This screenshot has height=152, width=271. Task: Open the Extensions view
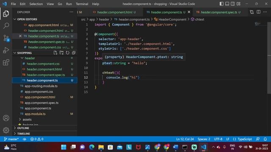click(x=6, y=62)
